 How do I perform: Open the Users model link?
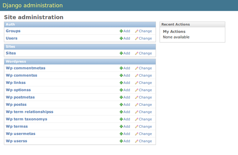[x=12, y=38]
